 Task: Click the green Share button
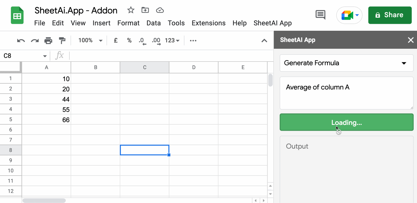[390, 15]
